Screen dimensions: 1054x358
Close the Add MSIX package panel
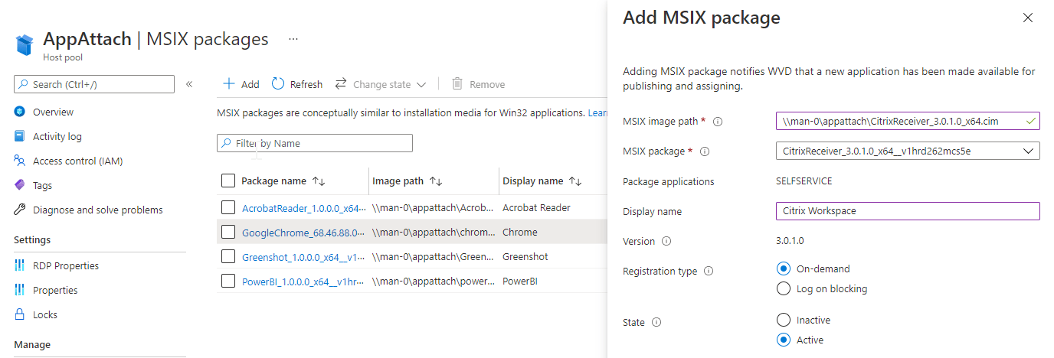1028,18
